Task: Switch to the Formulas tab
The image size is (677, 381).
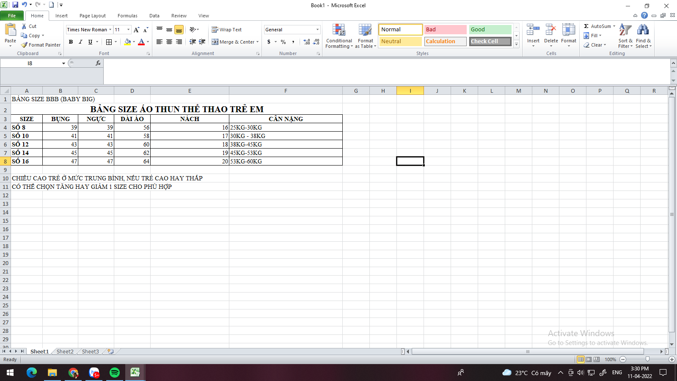Action: 127,16
